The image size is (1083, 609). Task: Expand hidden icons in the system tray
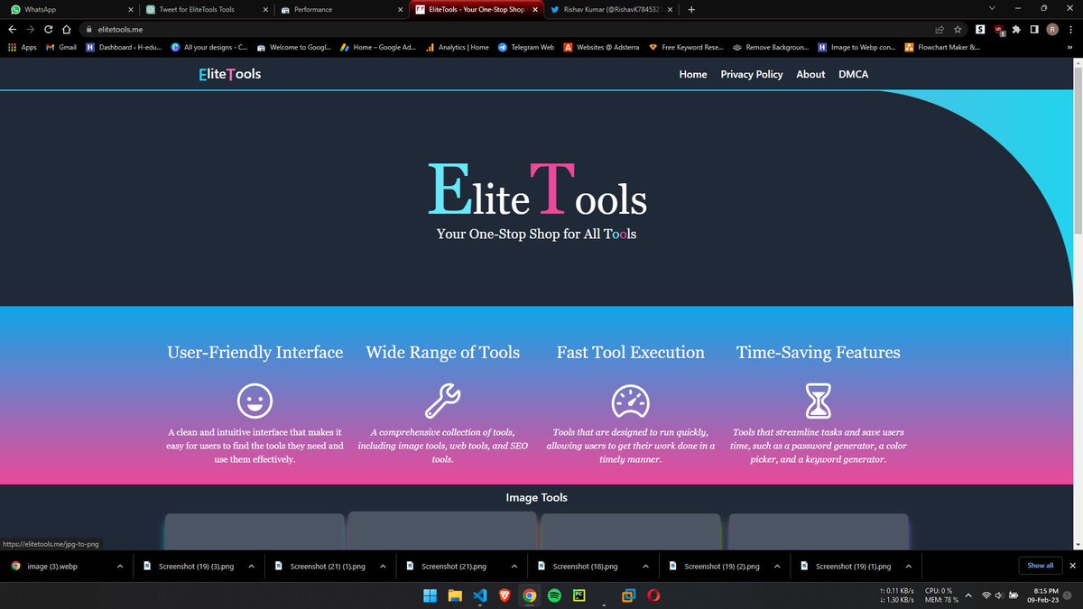pyautogui.click(x=968, y=595)
